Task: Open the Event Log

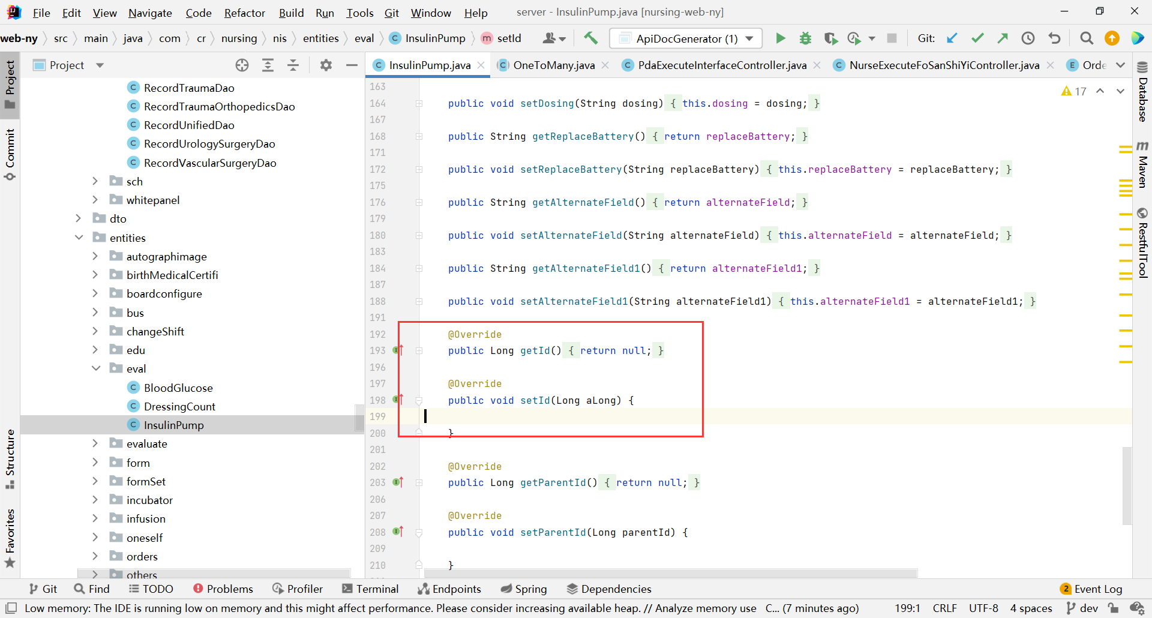Action: point(1091,589)
